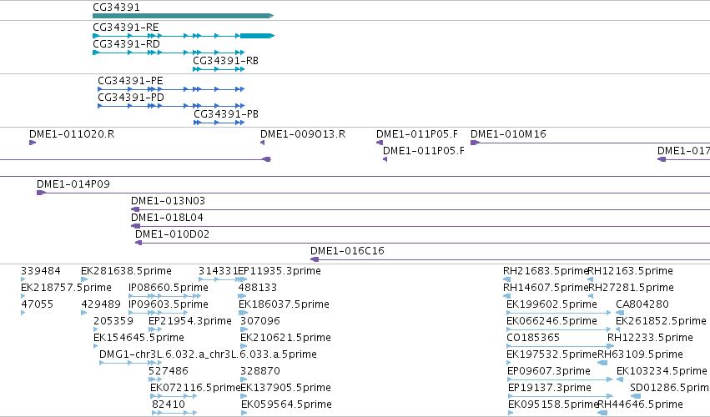
Task: Click the EK186037.5prime EST label
Action: (284, 304)
